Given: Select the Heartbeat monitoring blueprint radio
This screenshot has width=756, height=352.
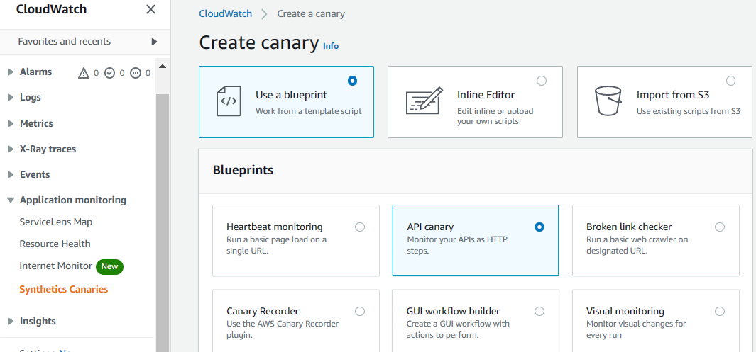Looking at the screenshot, I should pyautogui.click(x=360, y=227).
